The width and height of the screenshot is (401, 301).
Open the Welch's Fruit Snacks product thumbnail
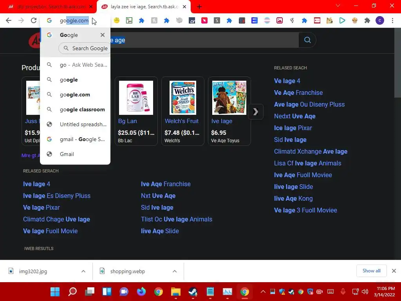coord(182,98)
